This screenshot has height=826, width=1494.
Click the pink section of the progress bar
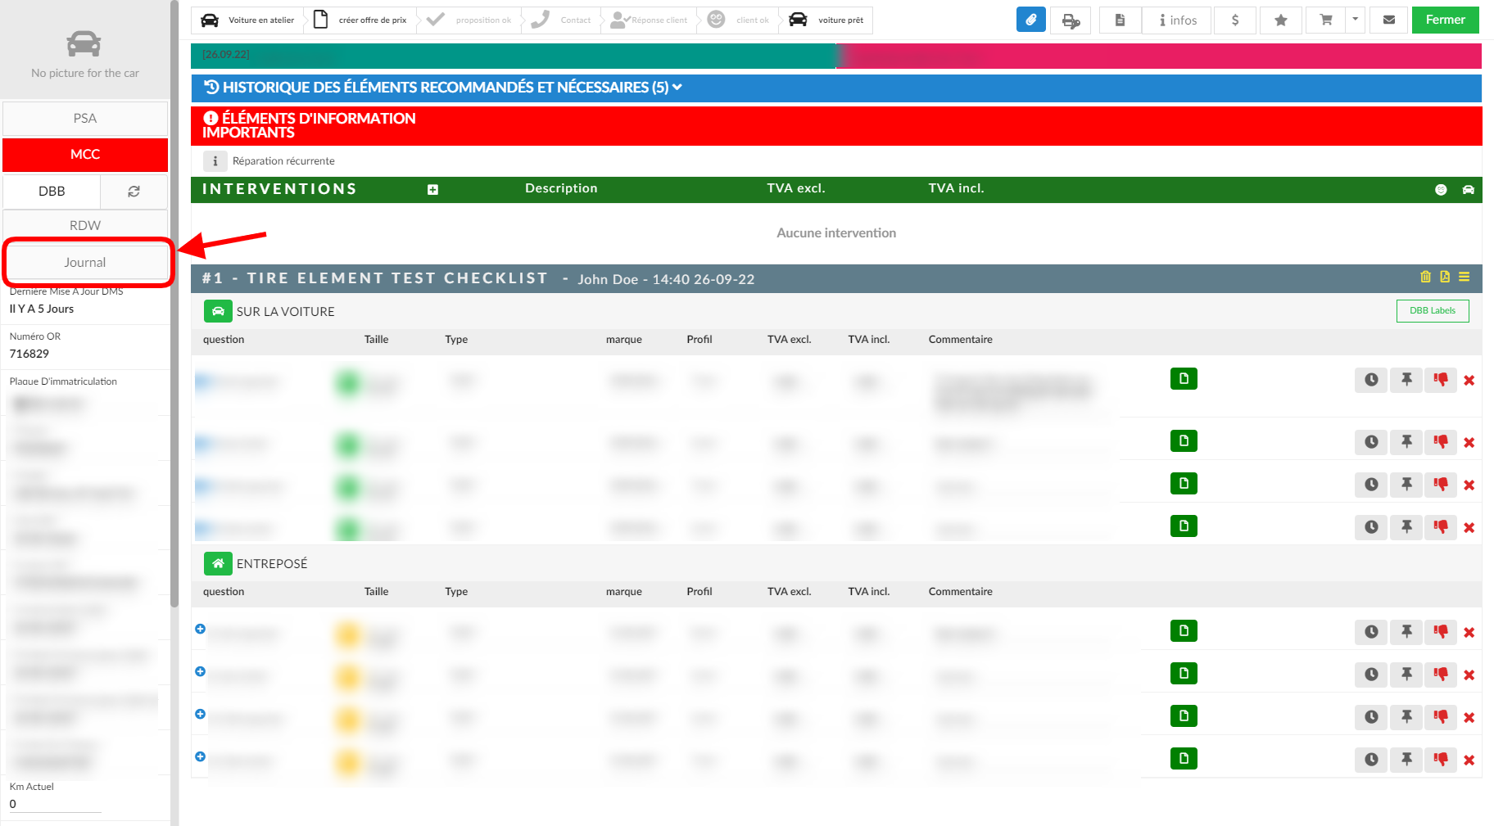(x=1158, y=56)
